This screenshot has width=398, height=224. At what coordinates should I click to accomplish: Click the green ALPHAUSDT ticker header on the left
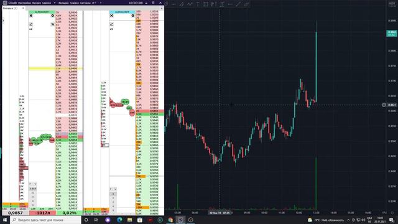point(42,12)
